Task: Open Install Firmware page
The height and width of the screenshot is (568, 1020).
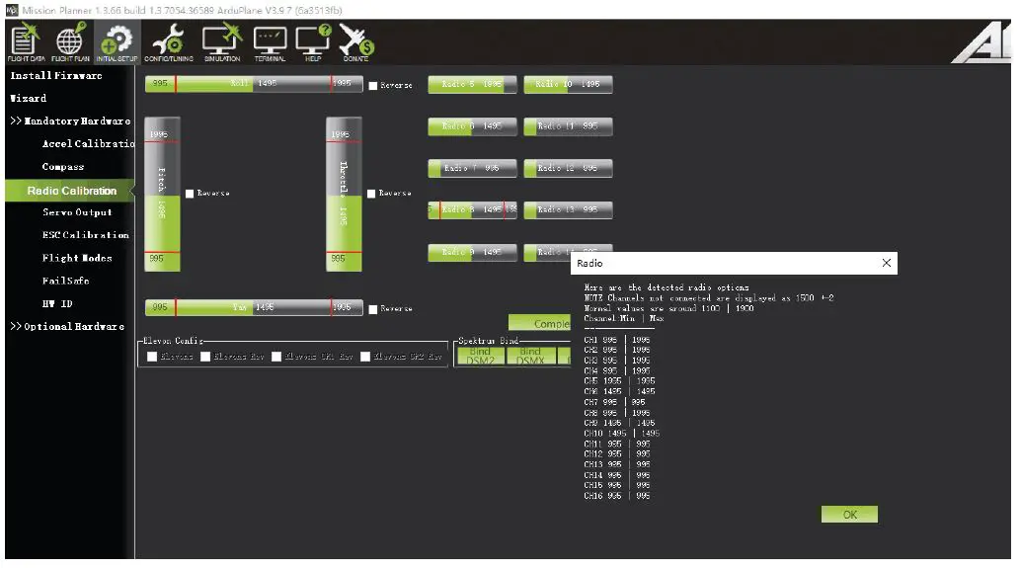Action: point(56,75)
